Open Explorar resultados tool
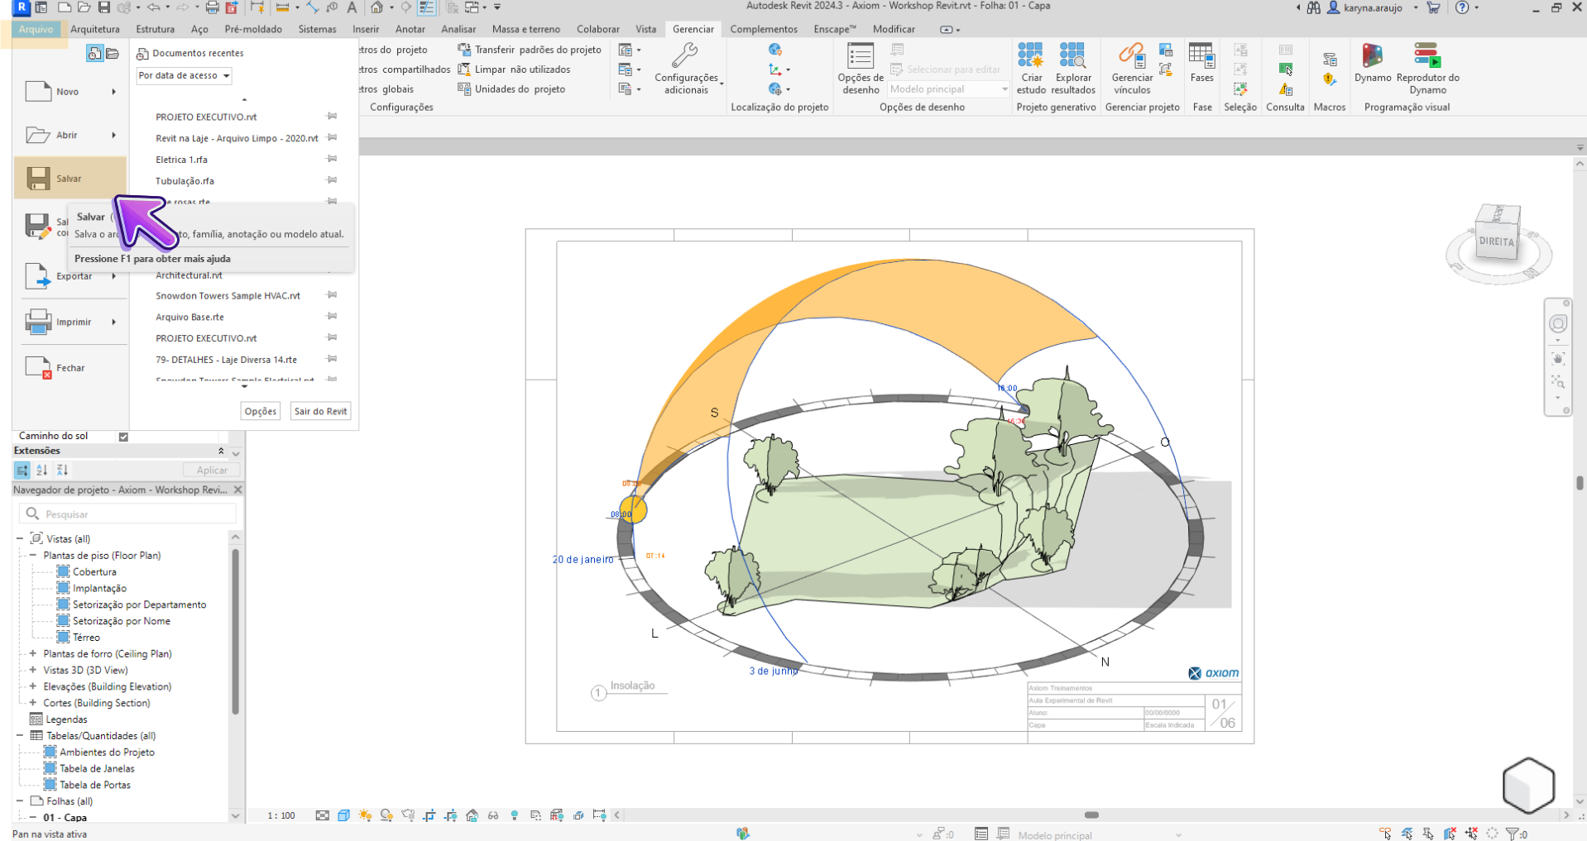 tap(1073, 68)
